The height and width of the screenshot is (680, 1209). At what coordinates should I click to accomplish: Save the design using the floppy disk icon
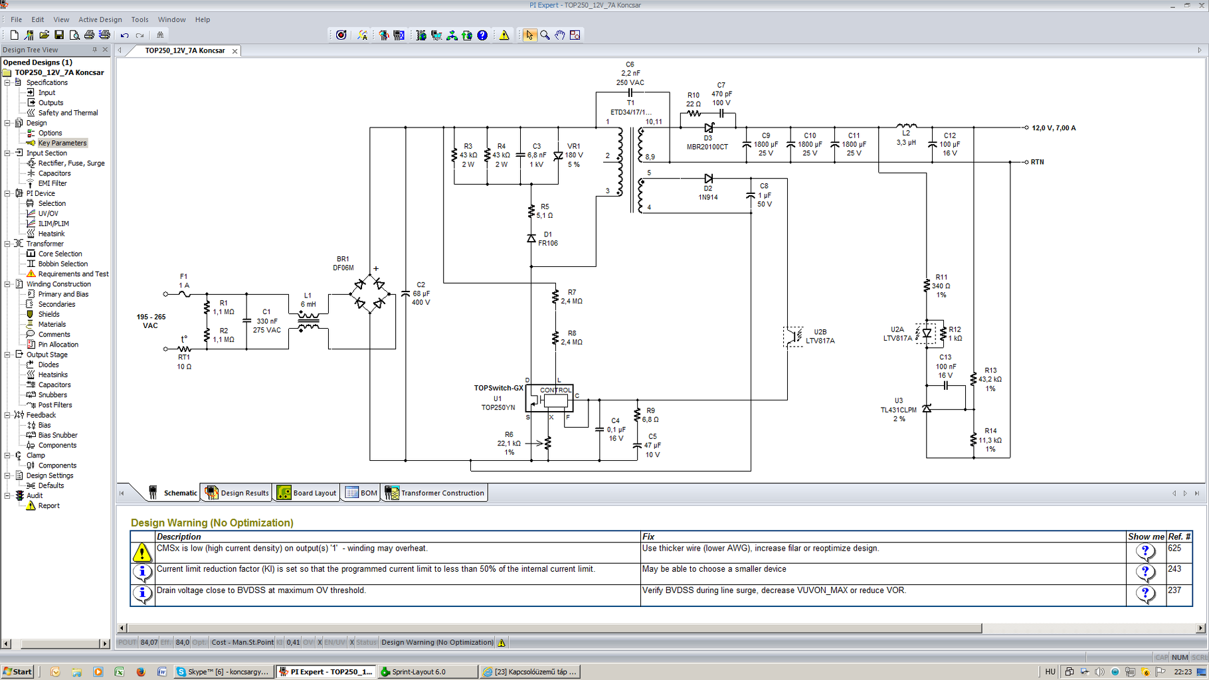pyautogui.click(x=59, y=35)
